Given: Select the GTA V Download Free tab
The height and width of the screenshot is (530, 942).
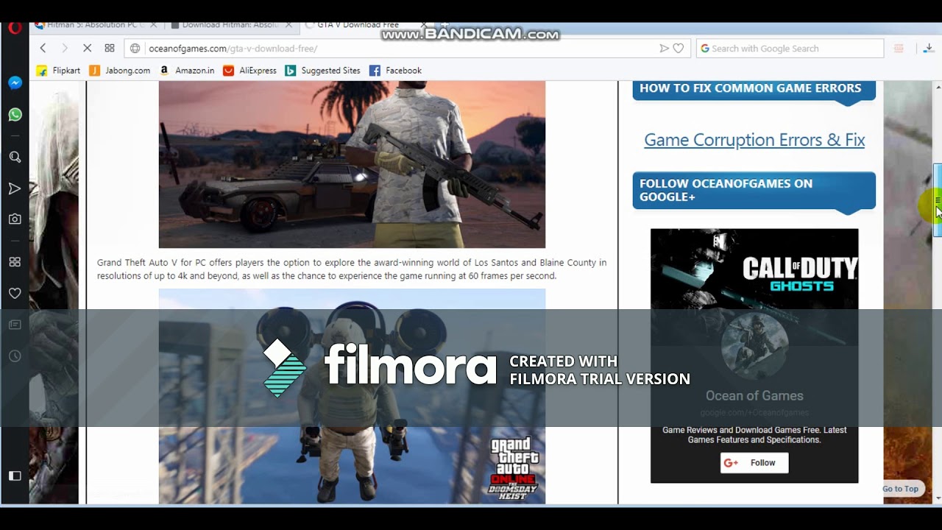Looking at the screenshot, I should tap(357, 25).
